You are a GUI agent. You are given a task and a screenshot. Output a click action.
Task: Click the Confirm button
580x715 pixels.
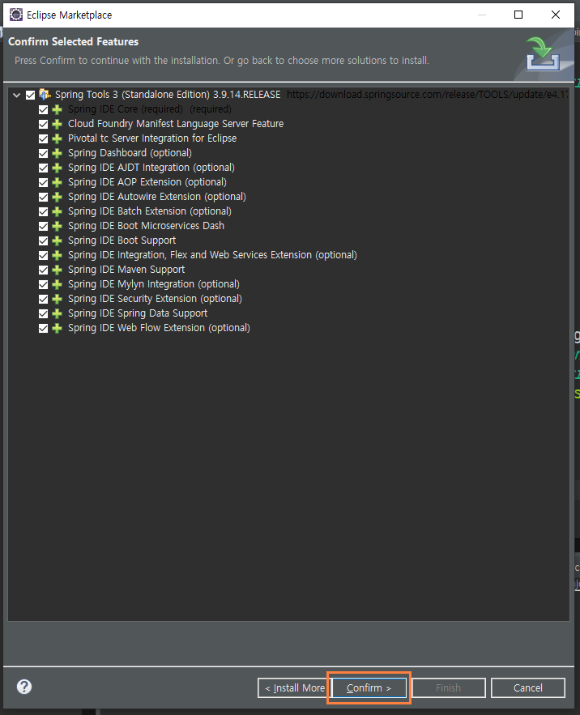click(369, 687)
